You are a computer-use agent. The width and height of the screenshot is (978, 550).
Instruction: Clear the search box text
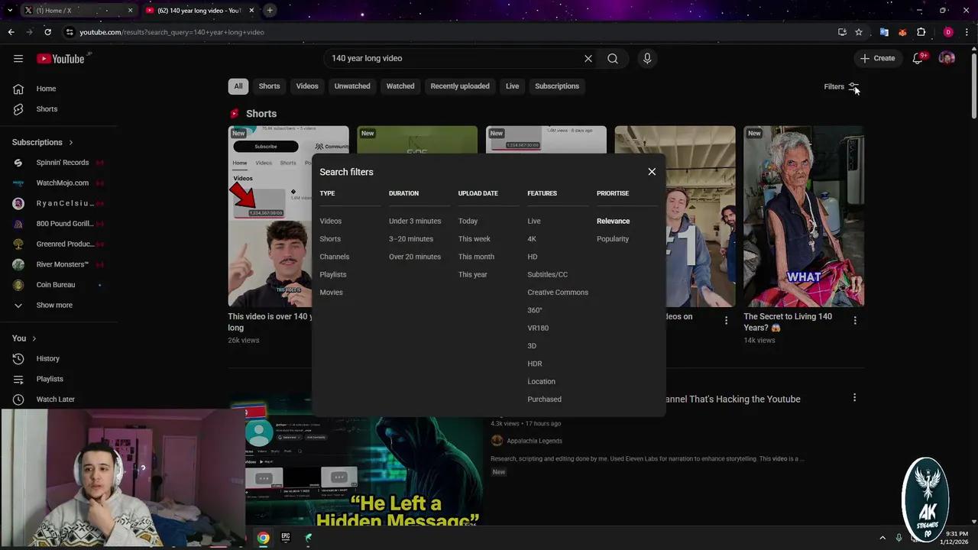[588, 59]
